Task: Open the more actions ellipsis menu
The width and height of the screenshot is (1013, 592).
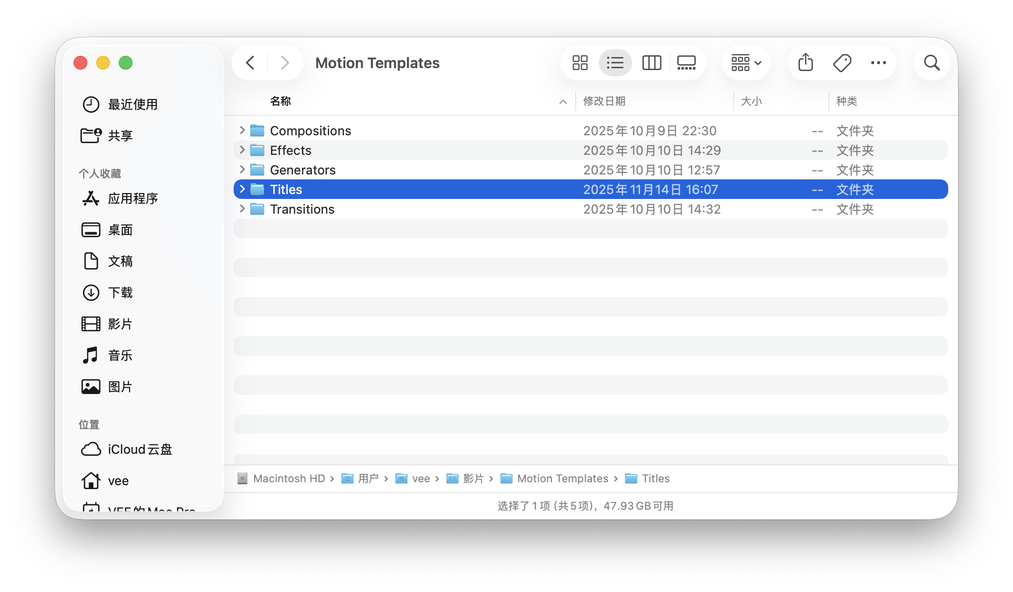Action: (x=878, y=63)
